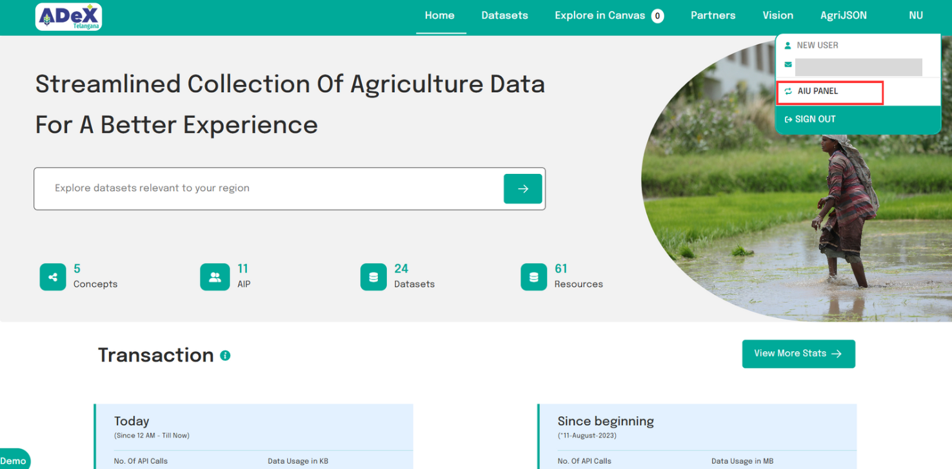The image size is (952, 469).
Task: Open the AgriJSON page
Action: pos(844,15)
